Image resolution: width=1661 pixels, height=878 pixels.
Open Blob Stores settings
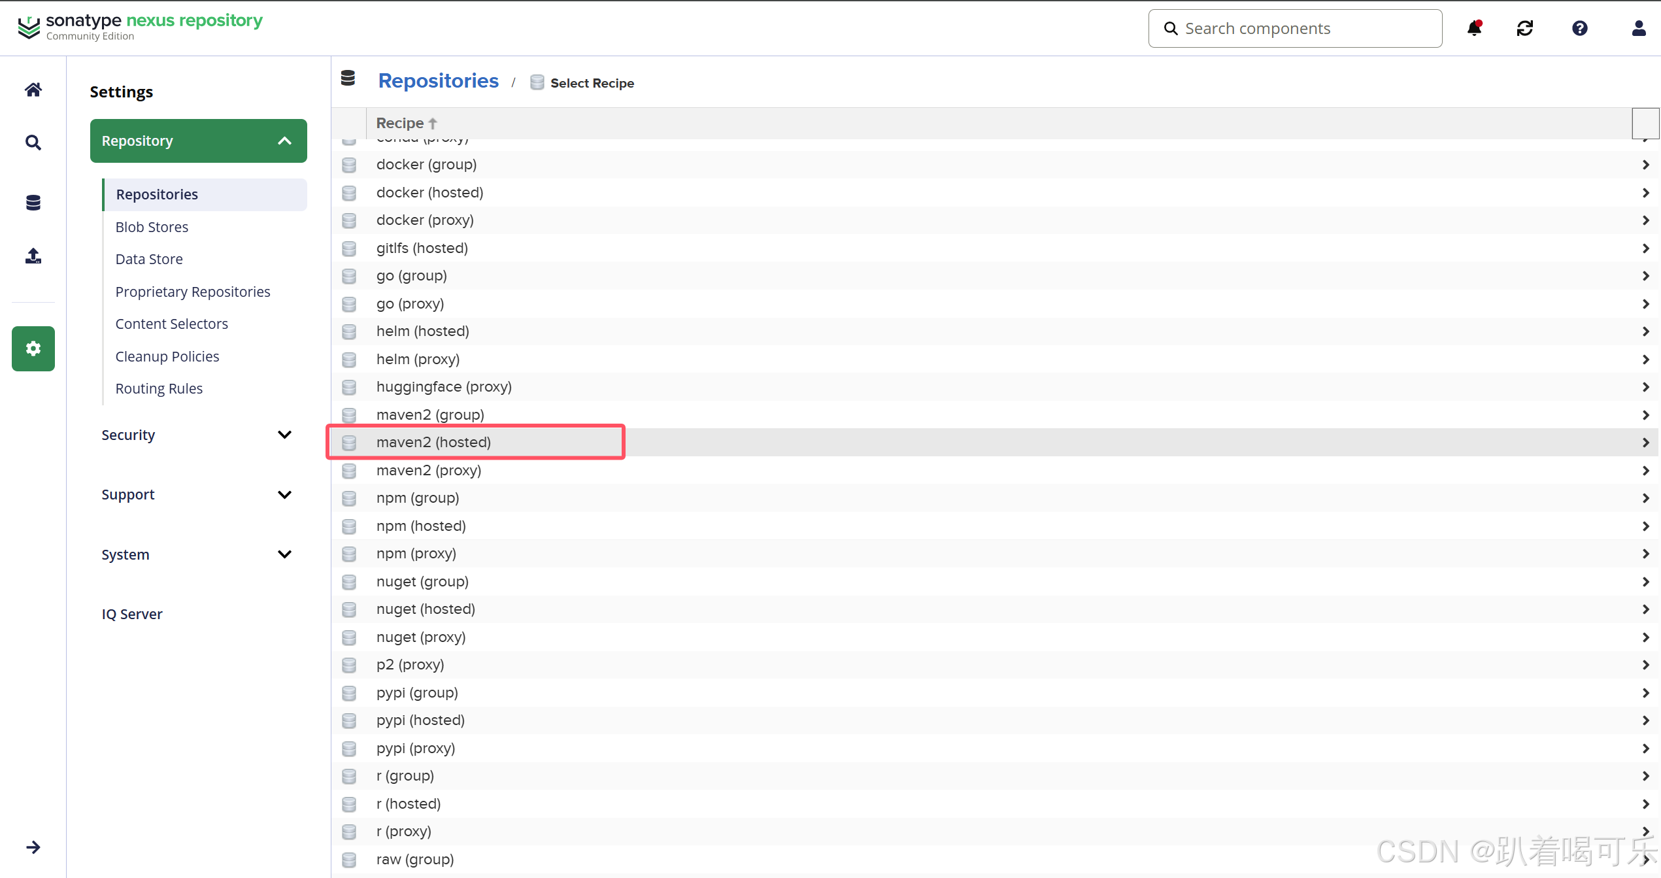pyautogui.click(x=152, y=227)
